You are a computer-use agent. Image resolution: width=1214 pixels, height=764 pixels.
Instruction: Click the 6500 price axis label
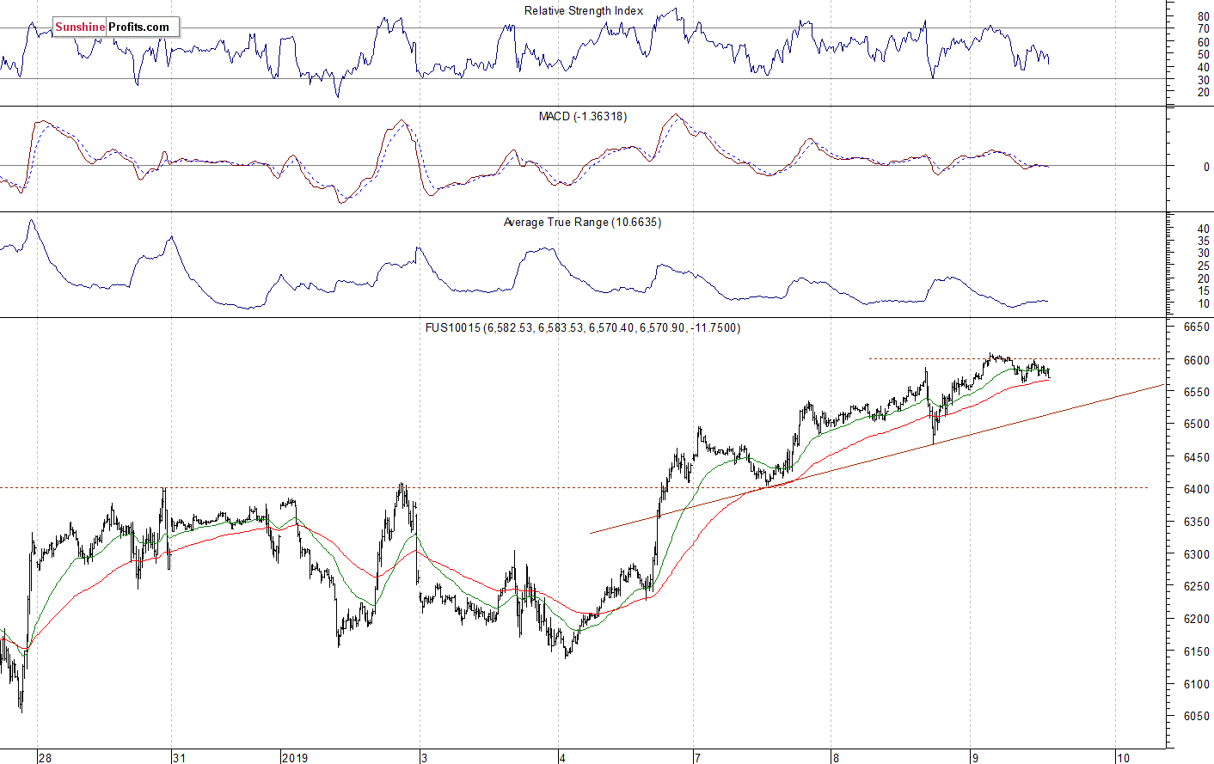(1196, 425)
